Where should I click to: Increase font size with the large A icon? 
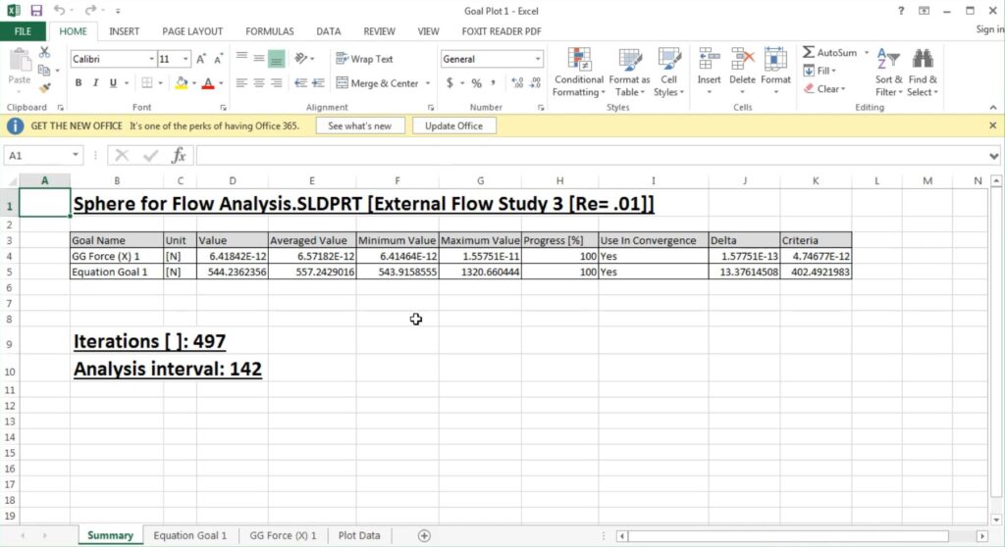coord(201,59)
